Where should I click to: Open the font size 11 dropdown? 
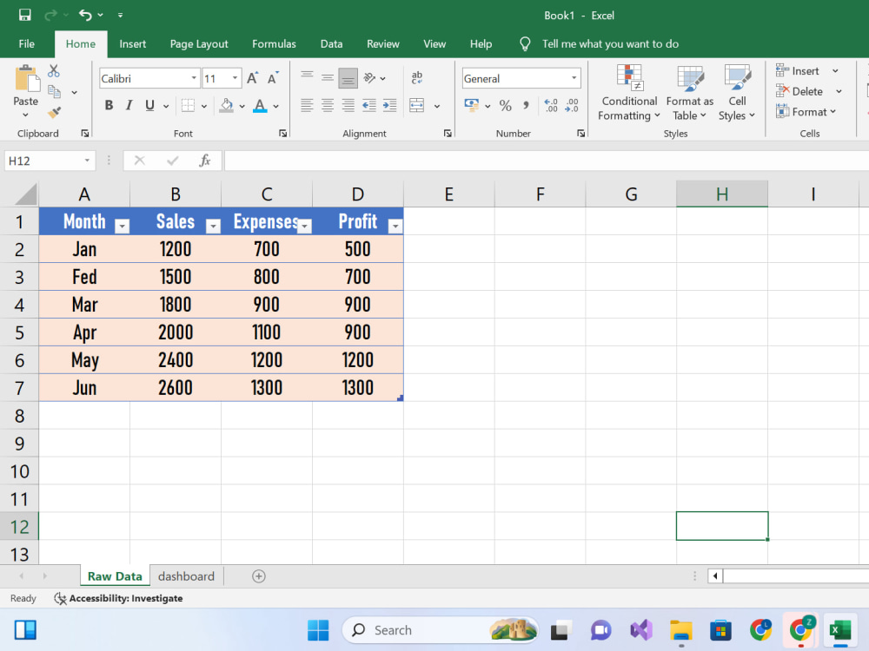235,78
